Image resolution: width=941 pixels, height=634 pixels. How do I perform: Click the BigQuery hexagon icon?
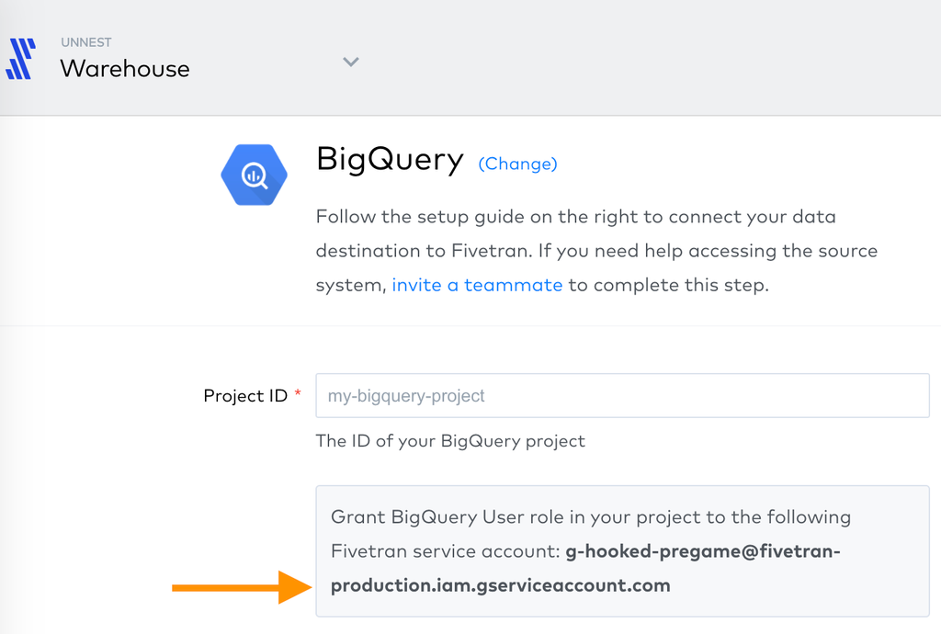254,175
